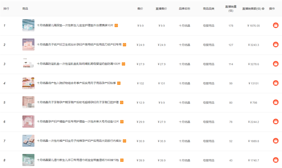Click the ¥3243.3 sales amount cell
Screen dimensions: 282x168
click(253, 45)
